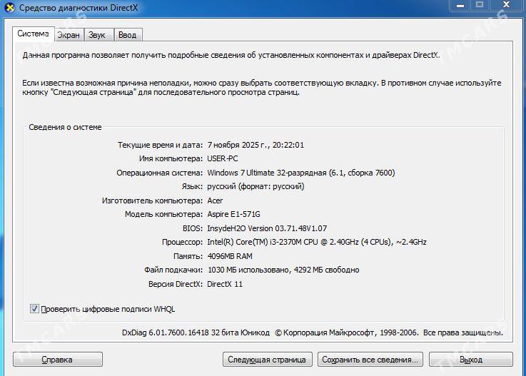The image size is (526, 376).
Task: Click the Справка button
Action: tap(58, 359)
